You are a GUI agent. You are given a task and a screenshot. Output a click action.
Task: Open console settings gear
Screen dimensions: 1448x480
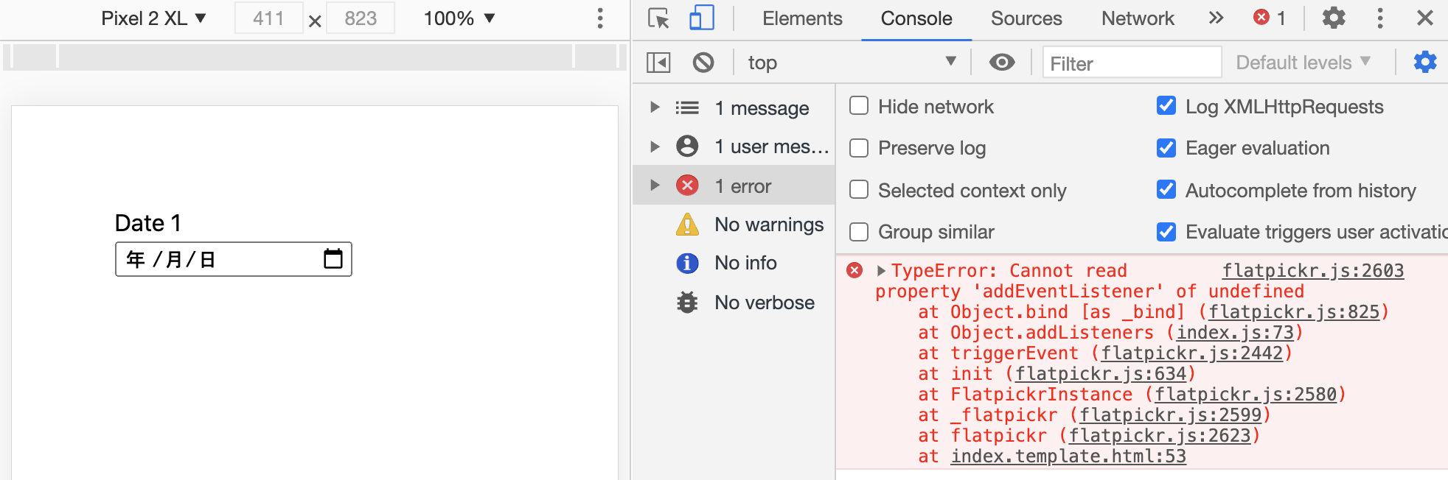1424,62
